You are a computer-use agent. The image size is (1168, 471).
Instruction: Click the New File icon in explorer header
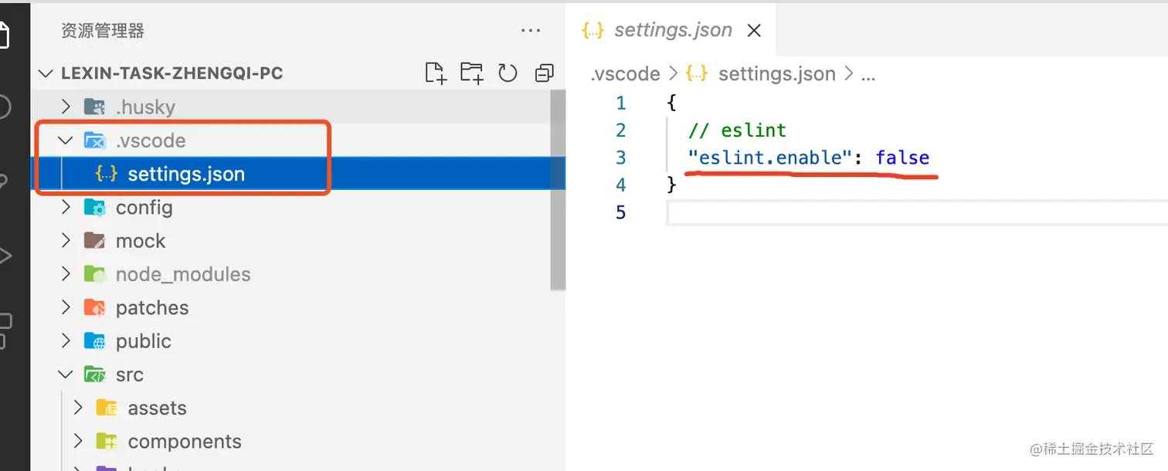[436, 73]
